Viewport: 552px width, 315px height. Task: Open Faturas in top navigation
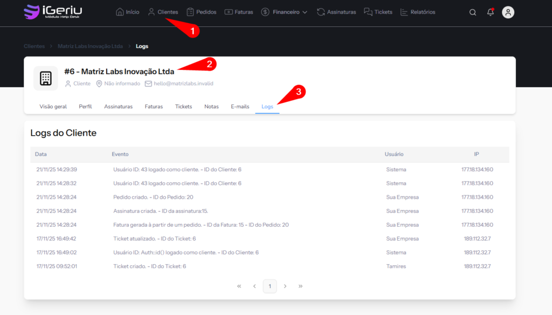click(239, 12)
